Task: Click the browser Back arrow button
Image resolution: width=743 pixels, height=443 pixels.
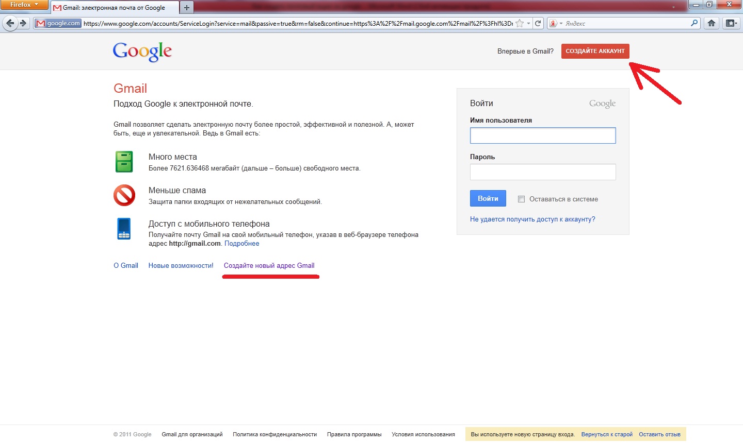Action: [10, 23]
